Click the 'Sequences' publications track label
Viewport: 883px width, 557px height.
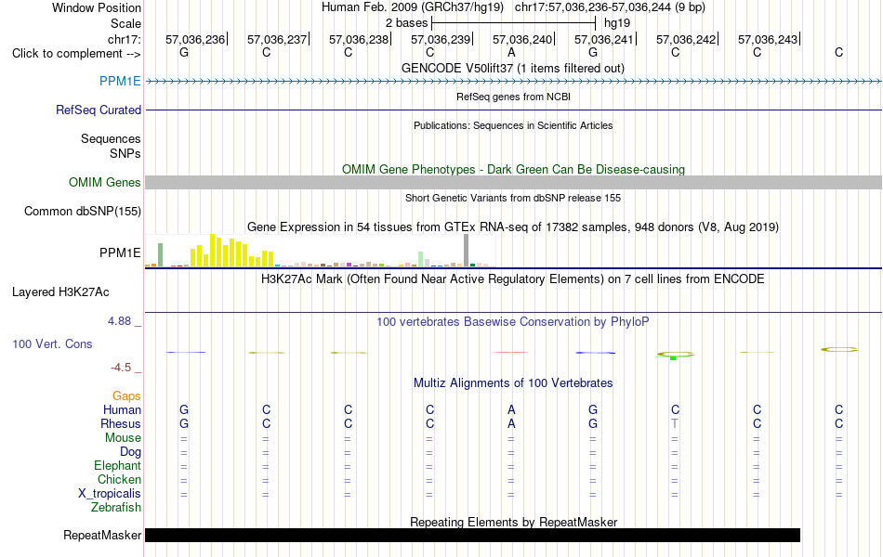coord(111,138)
